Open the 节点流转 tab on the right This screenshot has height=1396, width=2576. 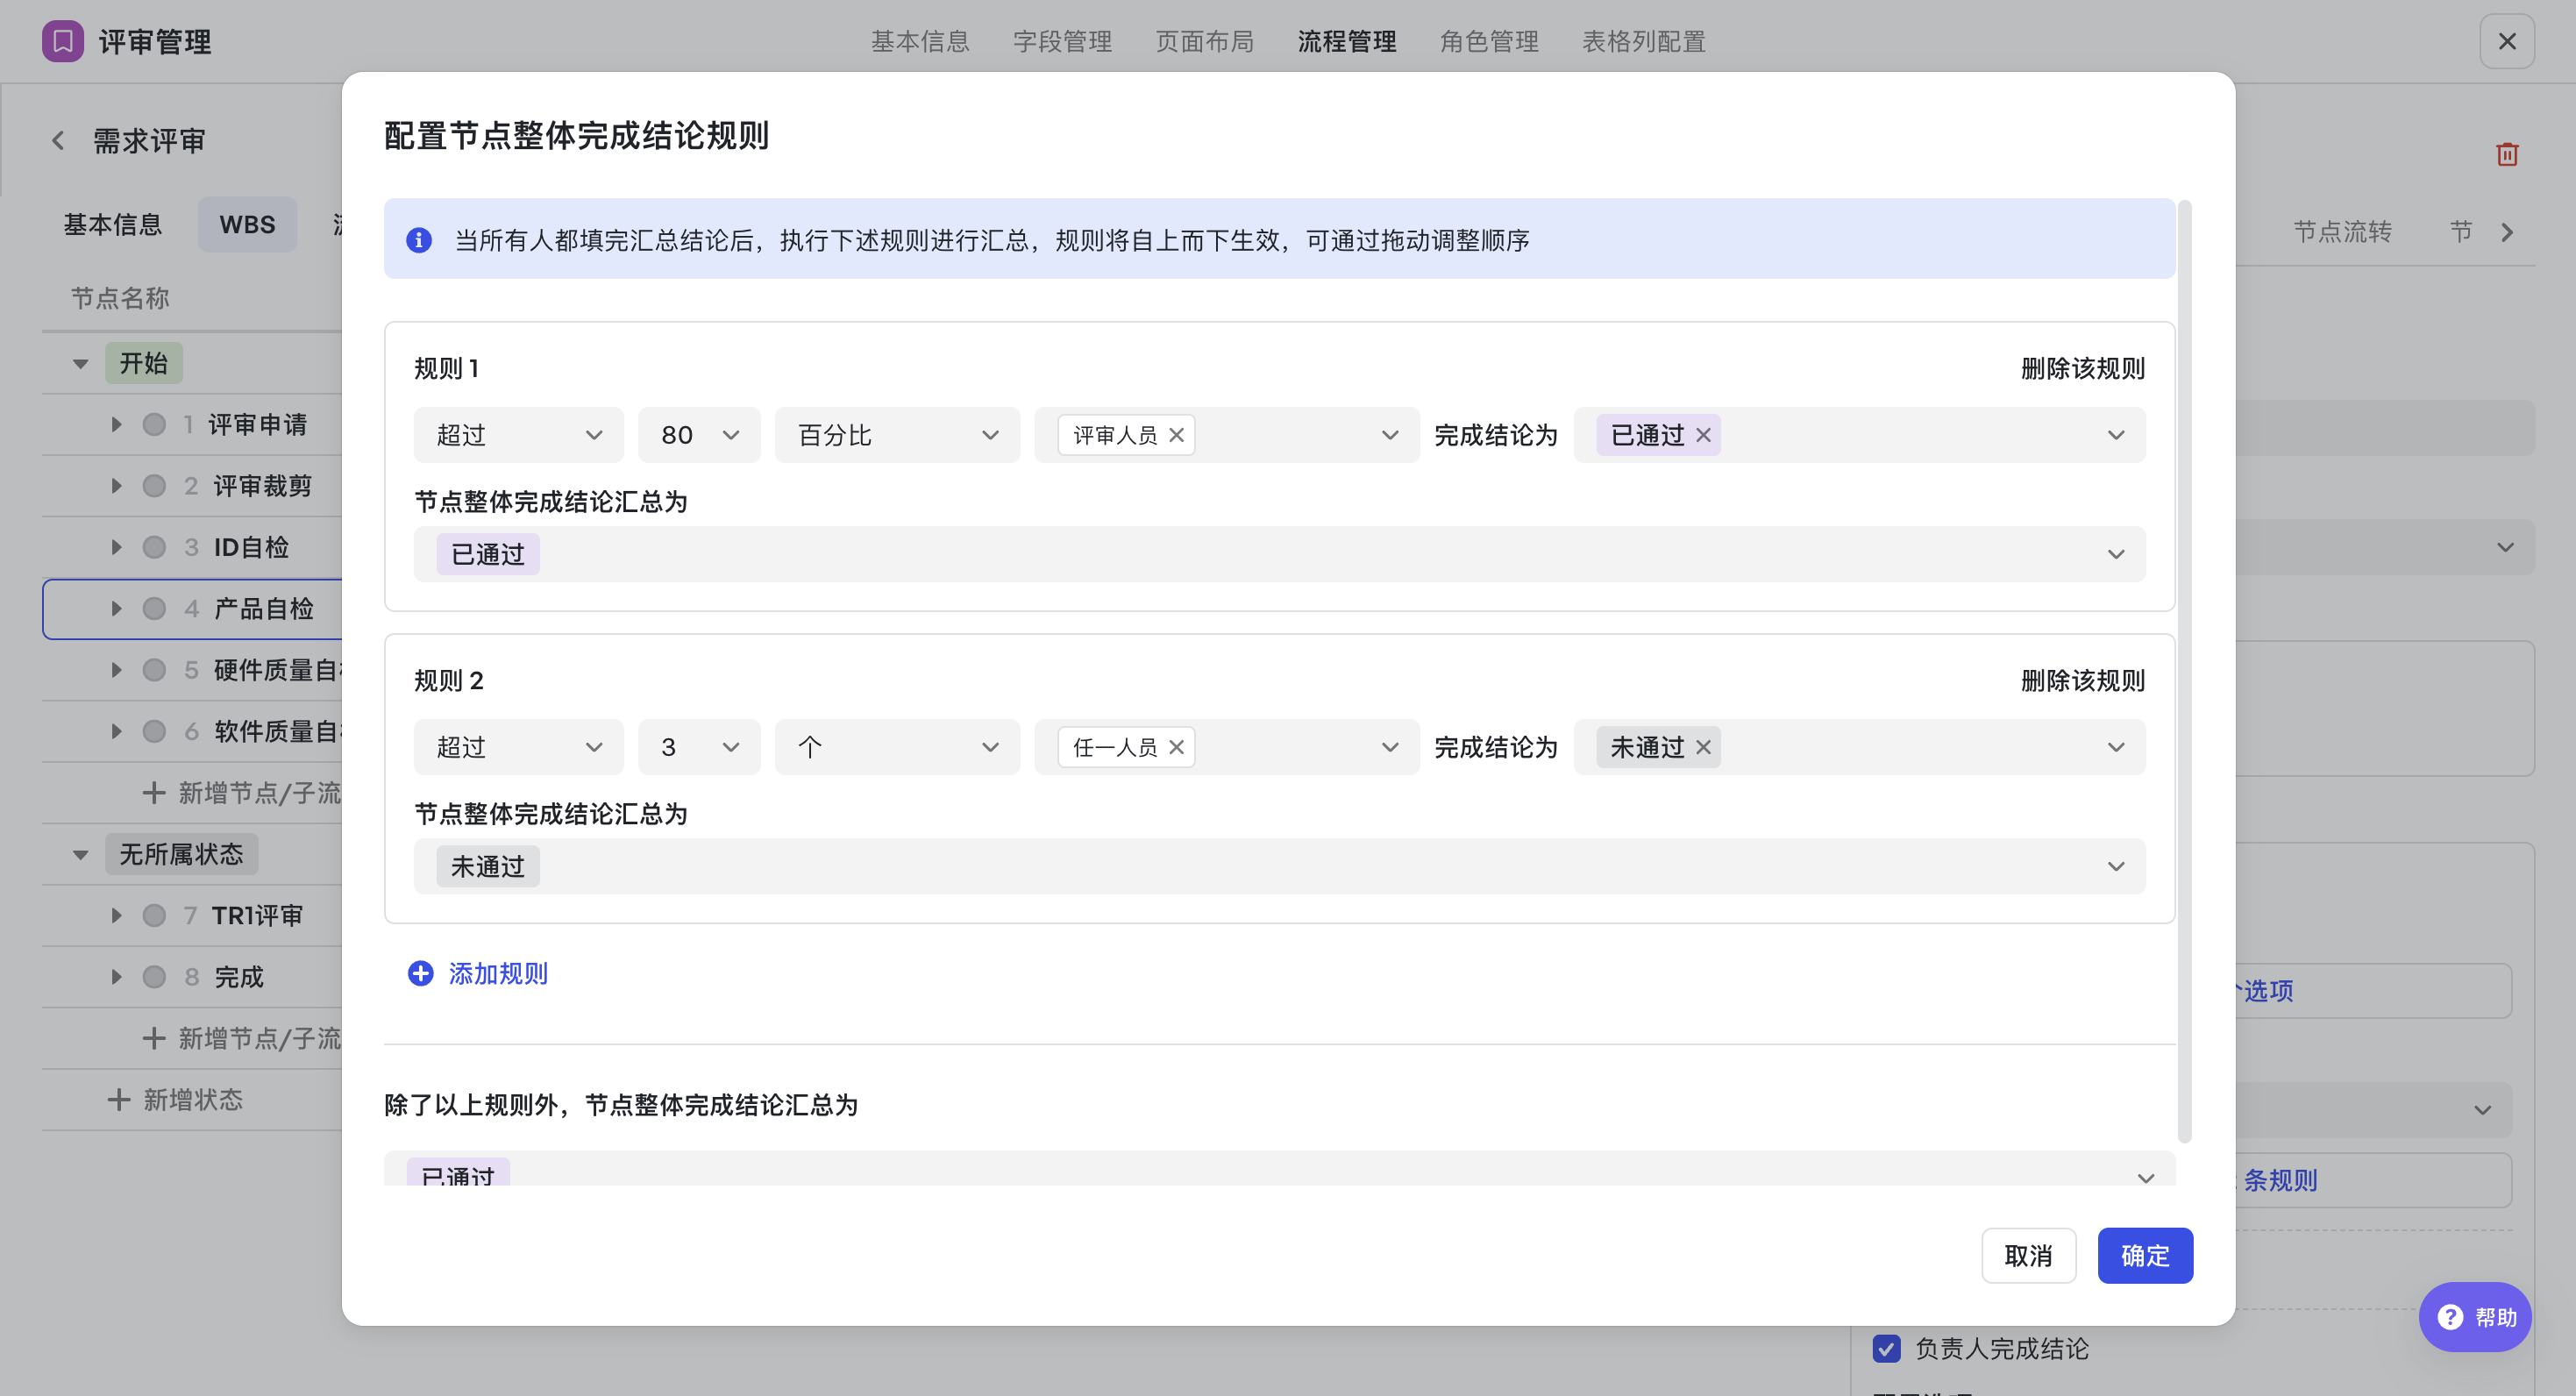[x=2342, y=232]
